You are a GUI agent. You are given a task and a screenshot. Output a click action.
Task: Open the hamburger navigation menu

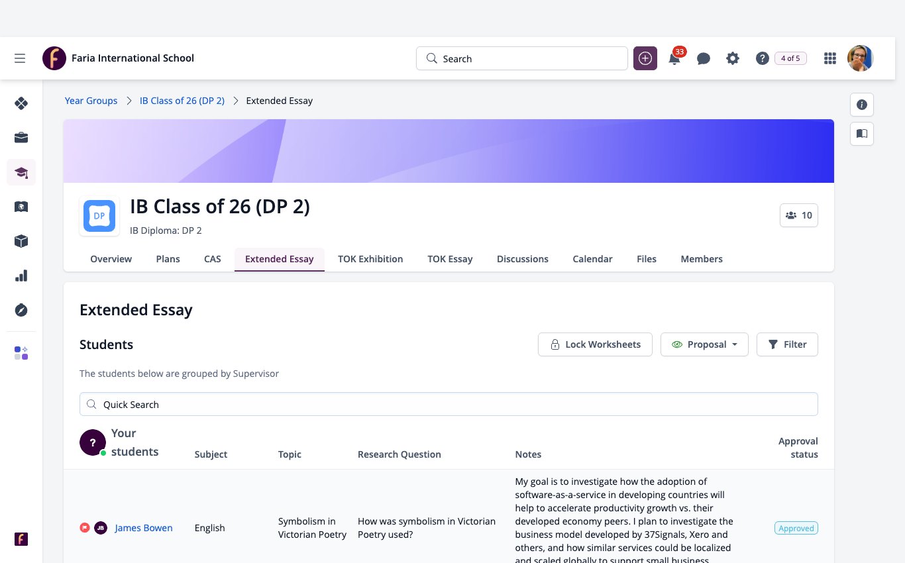pos(20,58)
